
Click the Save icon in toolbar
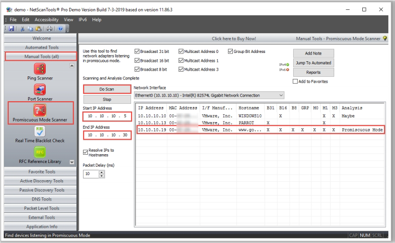pos(10,29)
